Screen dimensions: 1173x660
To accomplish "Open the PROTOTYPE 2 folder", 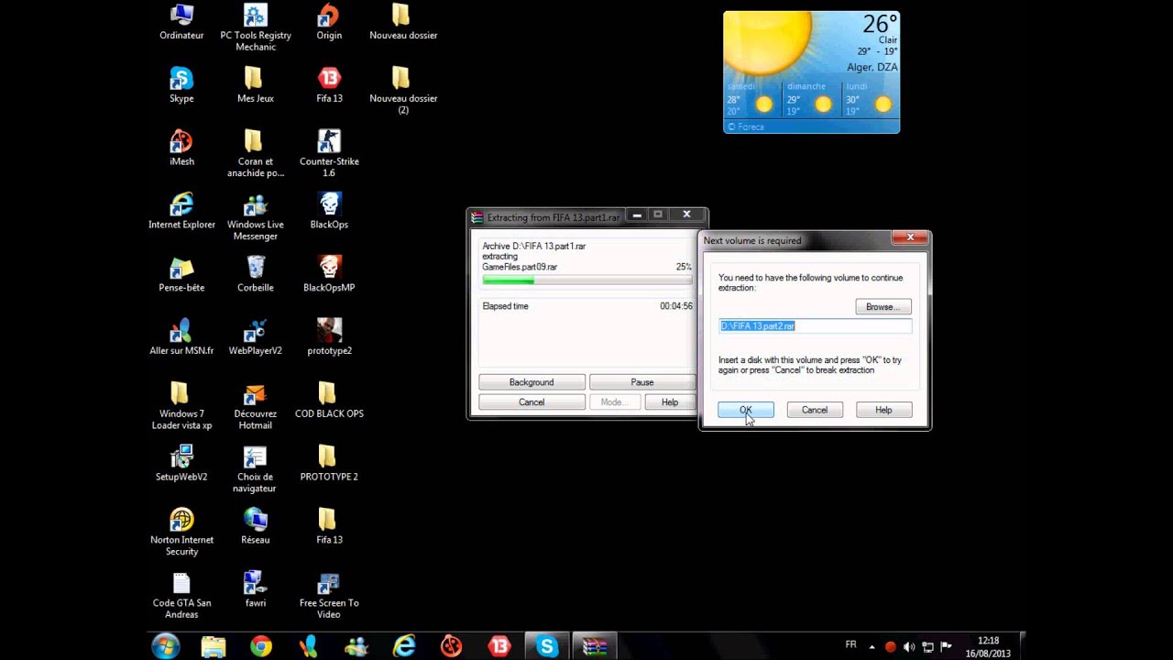I will point(329,464).
